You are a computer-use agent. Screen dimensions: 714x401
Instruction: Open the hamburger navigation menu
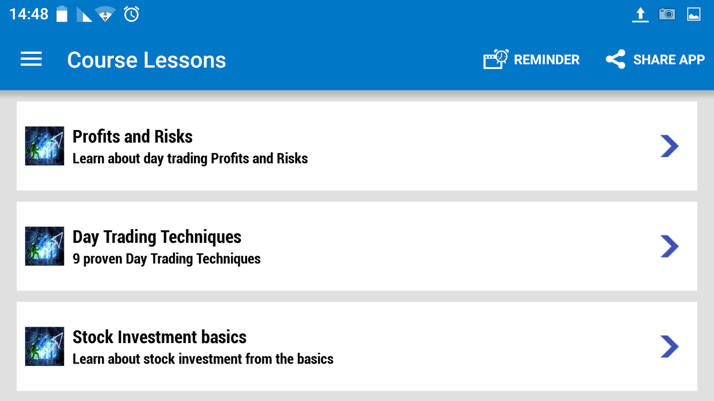31,59
